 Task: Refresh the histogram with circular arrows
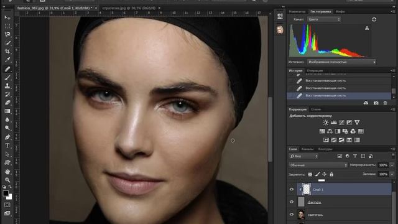point(374,19)
